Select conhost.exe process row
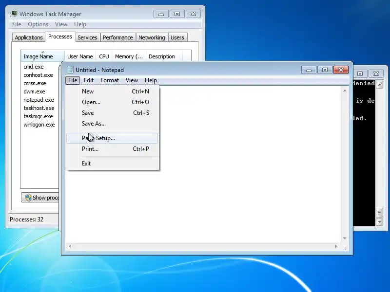Image resolution: width=390 pixels, height=292 pixels. 38,75
